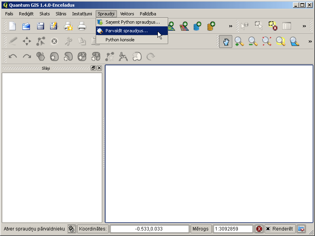The width and height of the screenshot is (315, 236).
Task: Select Merge Selected Features icon
Action: point(137,57)
